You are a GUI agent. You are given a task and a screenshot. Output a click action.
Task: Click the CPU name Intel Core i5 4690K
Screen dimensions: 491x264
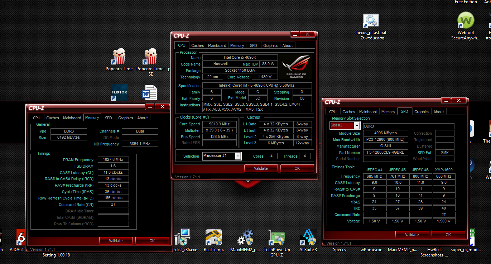(240, 58)
